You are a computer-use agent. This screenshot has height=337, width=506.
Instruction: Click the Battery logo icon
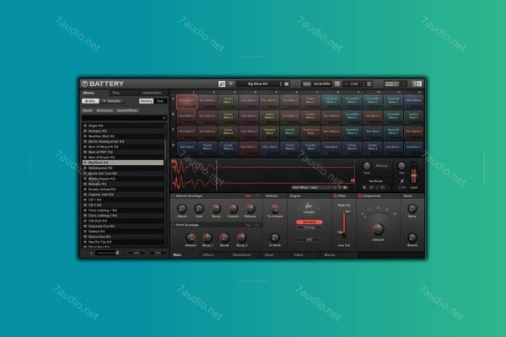[x=85, y=84]
